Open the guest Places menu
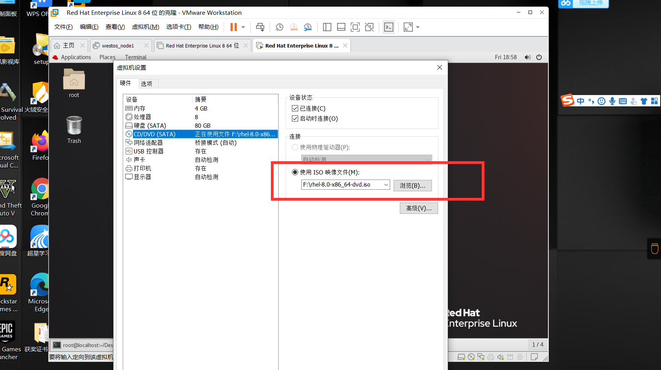The height and width of the screenshot is (370, 661). point(107,57)
